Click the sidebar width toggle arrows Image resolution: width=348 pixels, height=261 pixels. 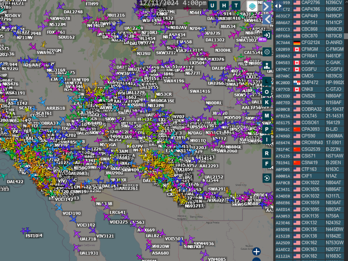click(x=278, y=6)
